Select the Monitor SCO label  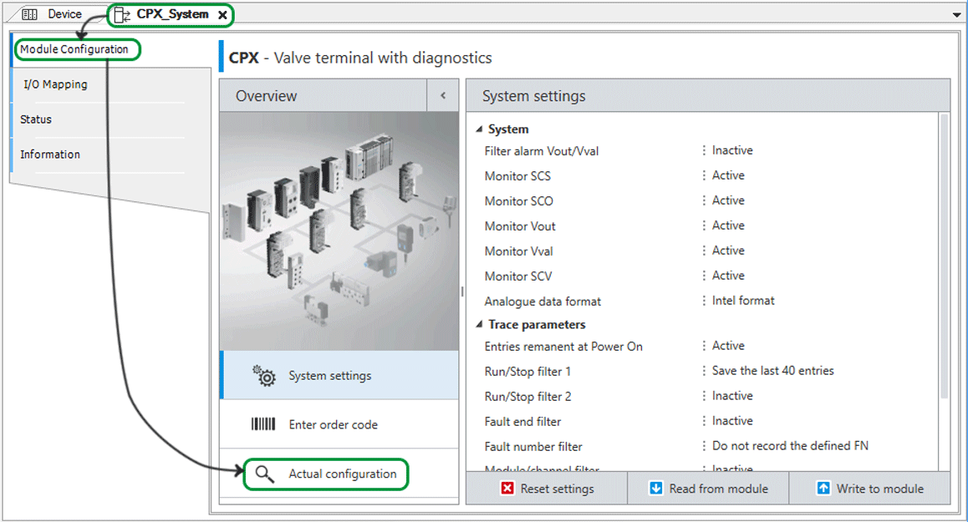click(518, 201)
